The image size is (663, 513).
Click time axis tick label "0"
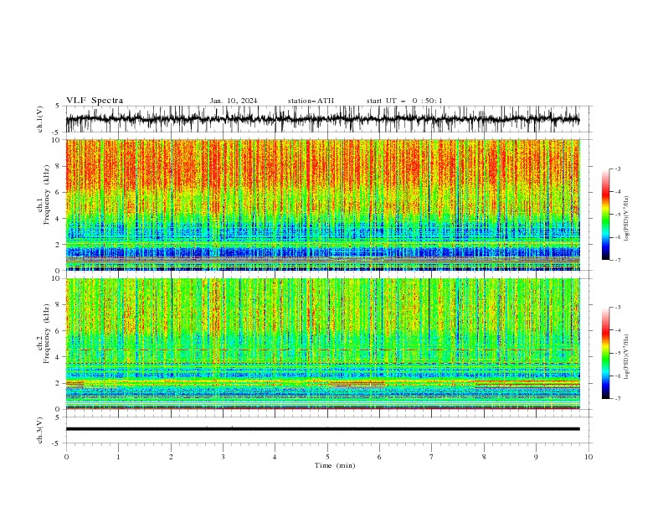[x=66, y=457]
